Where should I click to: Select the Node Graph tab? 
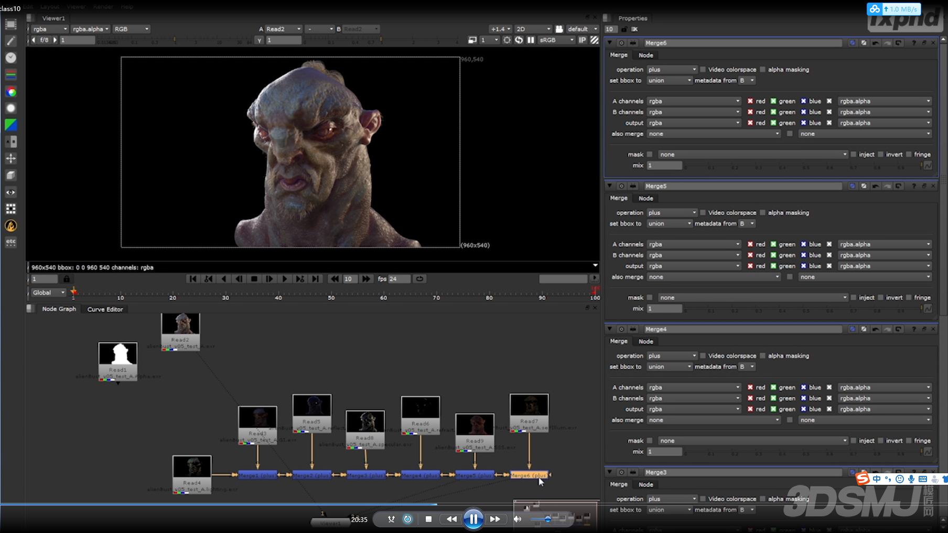coord(59,309)
